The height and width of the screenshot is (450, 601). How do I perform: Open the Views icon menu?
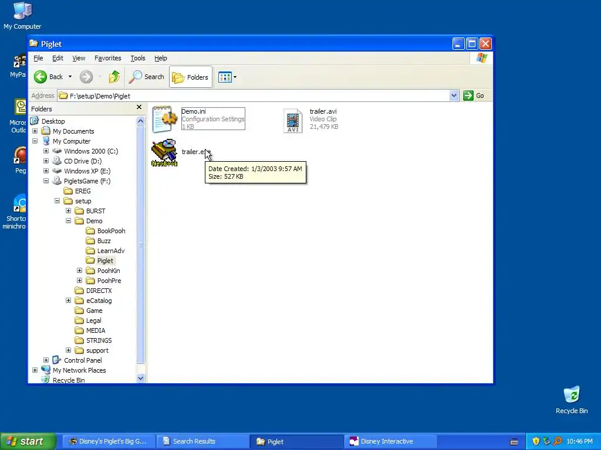tap(225, 77)
